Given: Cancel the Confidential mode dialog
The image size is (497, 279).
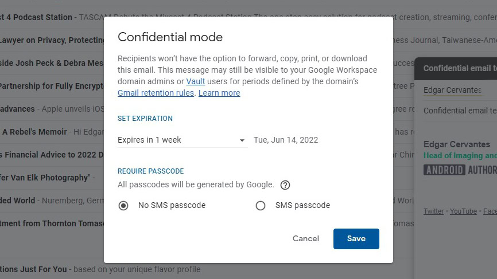Looking at the screenshot, I should 305,239.
